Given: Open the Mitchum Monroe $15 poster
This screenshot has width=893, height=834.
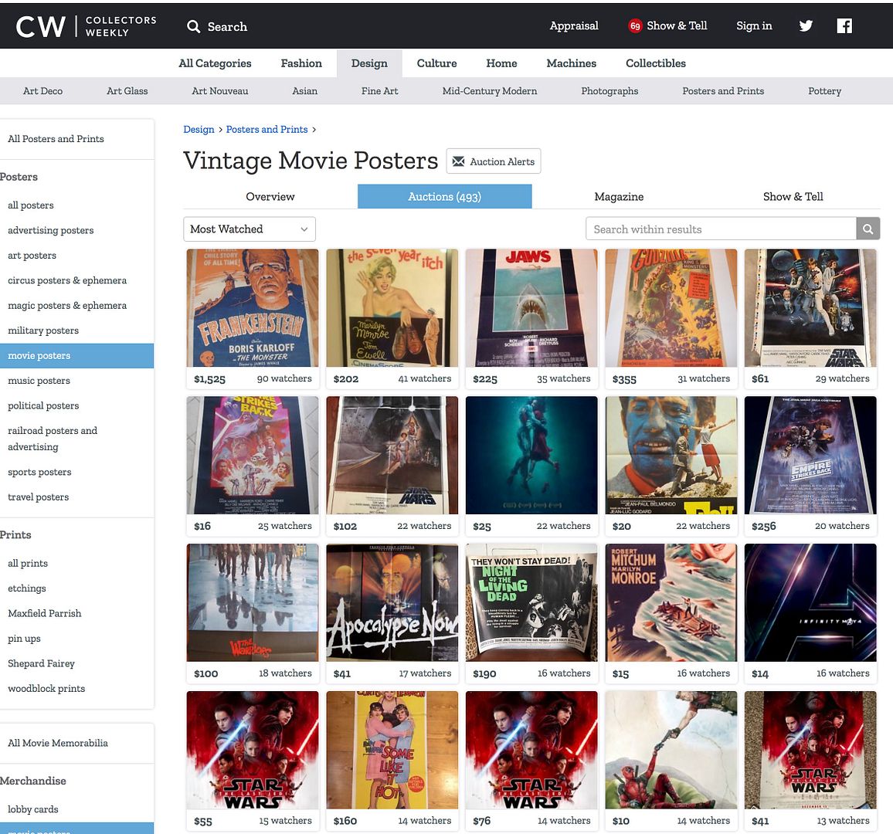Looking at the screenshot, I should (x=671, y=614).
